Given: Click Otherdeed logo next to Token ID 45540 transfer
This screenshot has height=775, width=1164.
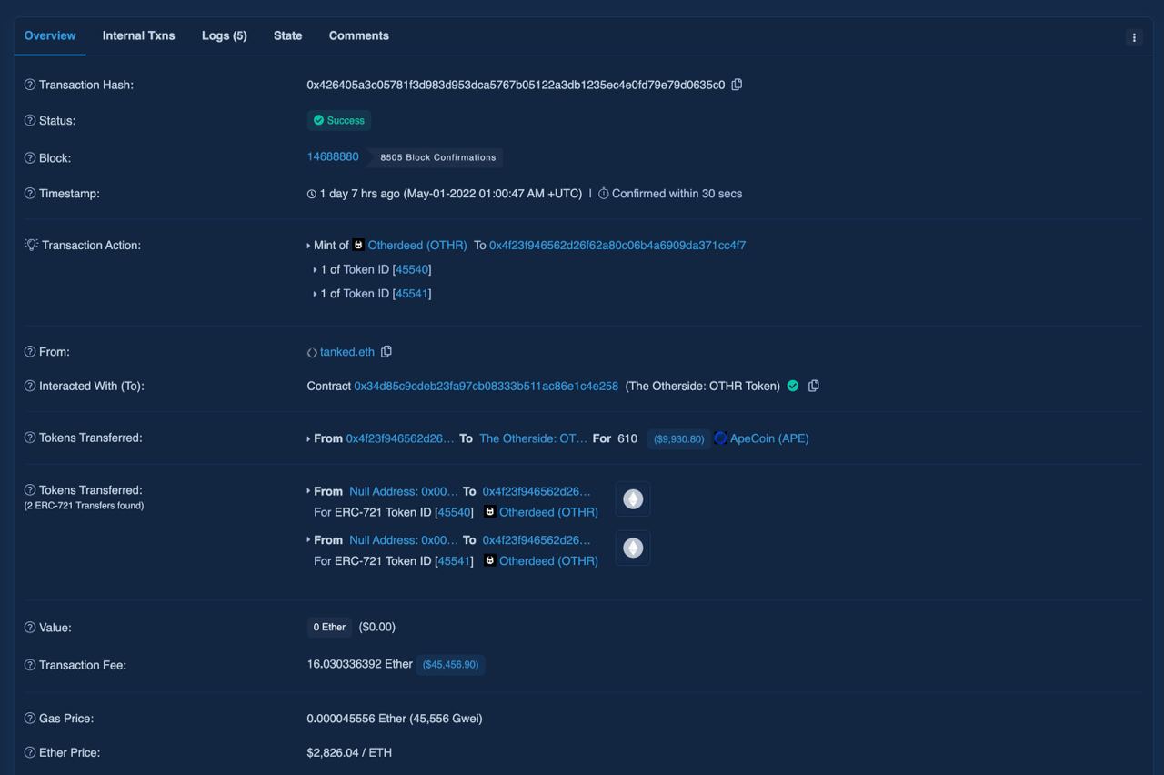Looking at the screenshot, I should (490, 511).
